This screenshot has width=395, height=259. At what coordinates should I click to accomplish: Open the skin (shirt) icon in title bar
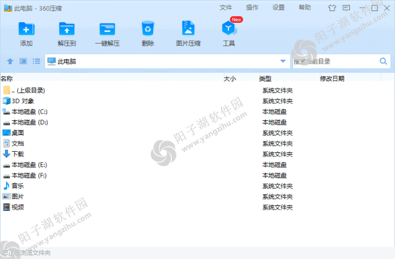pos(332,8)
